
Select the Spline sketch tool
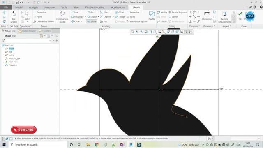coord(92,21)
